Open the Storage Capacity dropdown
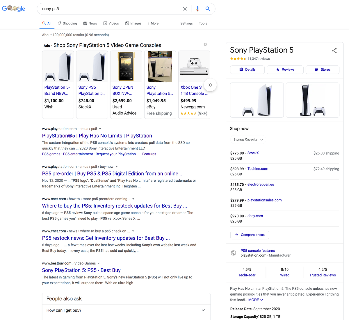Image resolution: width=349 pixels, height=320 pixels. tap(248, 140)
